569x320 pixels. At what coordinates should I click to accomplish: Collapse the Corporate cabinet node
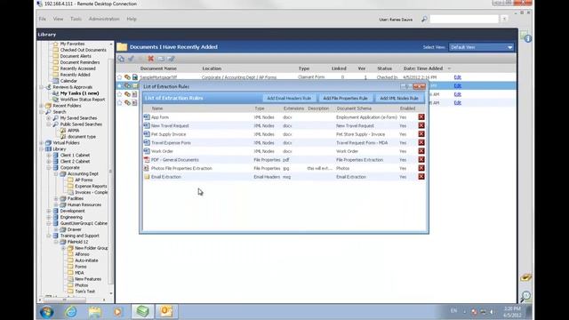pos(49,168)
